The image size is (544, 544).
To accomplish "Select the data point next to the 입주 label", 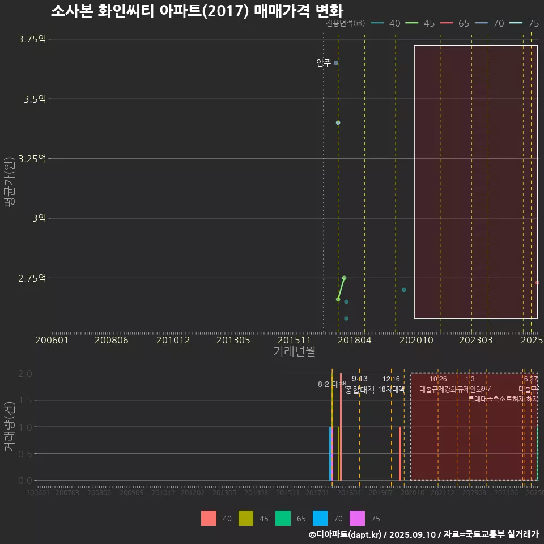I will 335,63.
